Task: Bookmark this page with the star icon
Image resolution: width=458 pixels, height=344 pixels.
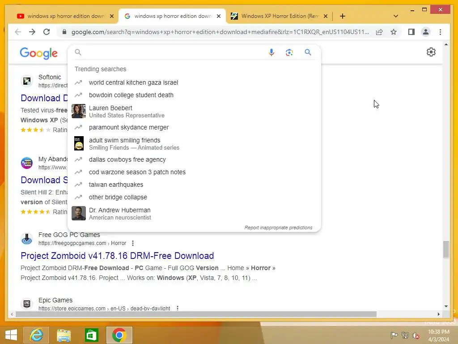Action: click(394, 32)
